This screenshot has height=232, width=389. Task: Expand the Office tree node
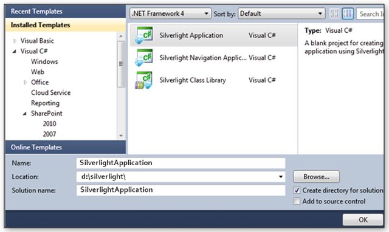(x=25, y=82)
